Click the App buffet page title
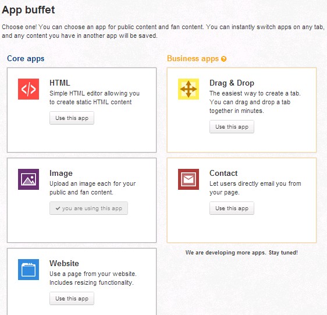 (x=29, y=10)
